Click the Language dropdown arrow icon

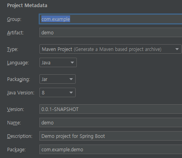72,62
